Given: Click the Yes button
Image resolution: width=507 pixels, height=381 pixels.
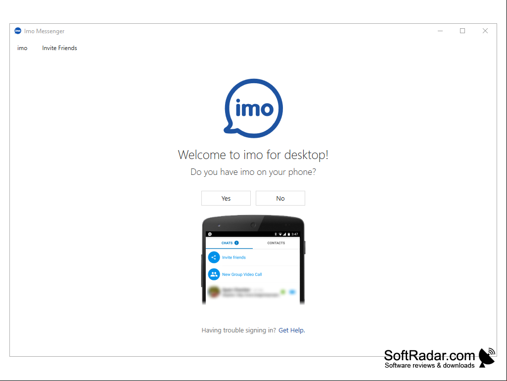Looking at the screenshot, I should pyautogui.click(x=226, y=198).
